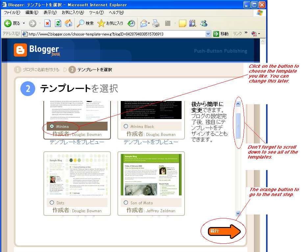Image resolution: width=302 pixels, height=252 pixels.
Task: Click the orange 続行 continue arrow
Action: click(x=224, y=231)
